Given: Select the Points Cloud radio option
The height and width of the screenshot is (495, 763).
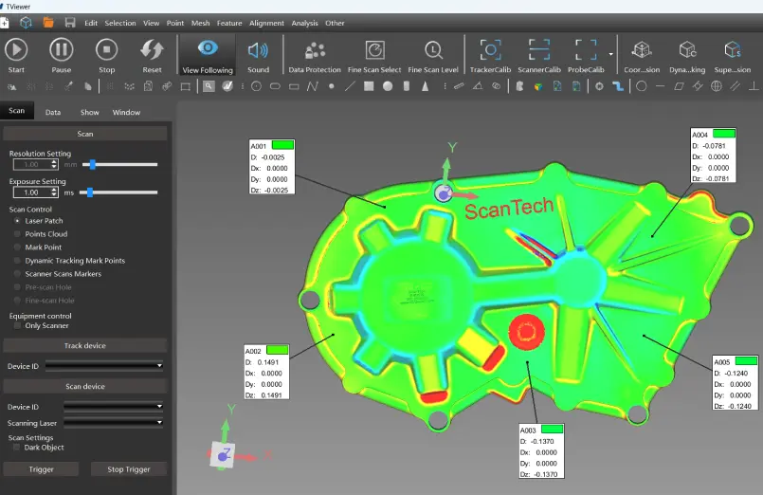Looking at the screenshot, I should (17, 234).
